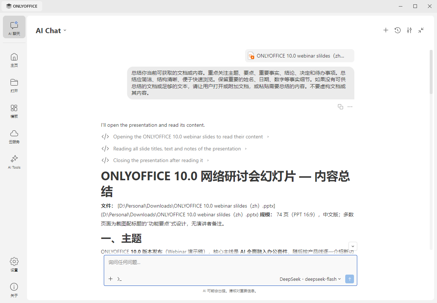437x303 pixels.
Task: Jump to the bottom with the down-chevron button
Action: coord(353,246)
